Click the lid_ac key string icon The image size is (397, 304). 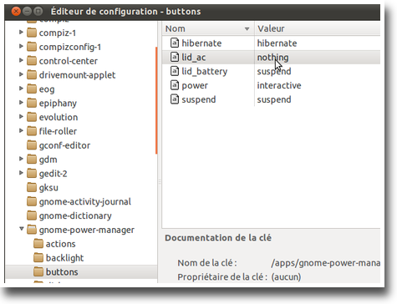tap(175, 57)
